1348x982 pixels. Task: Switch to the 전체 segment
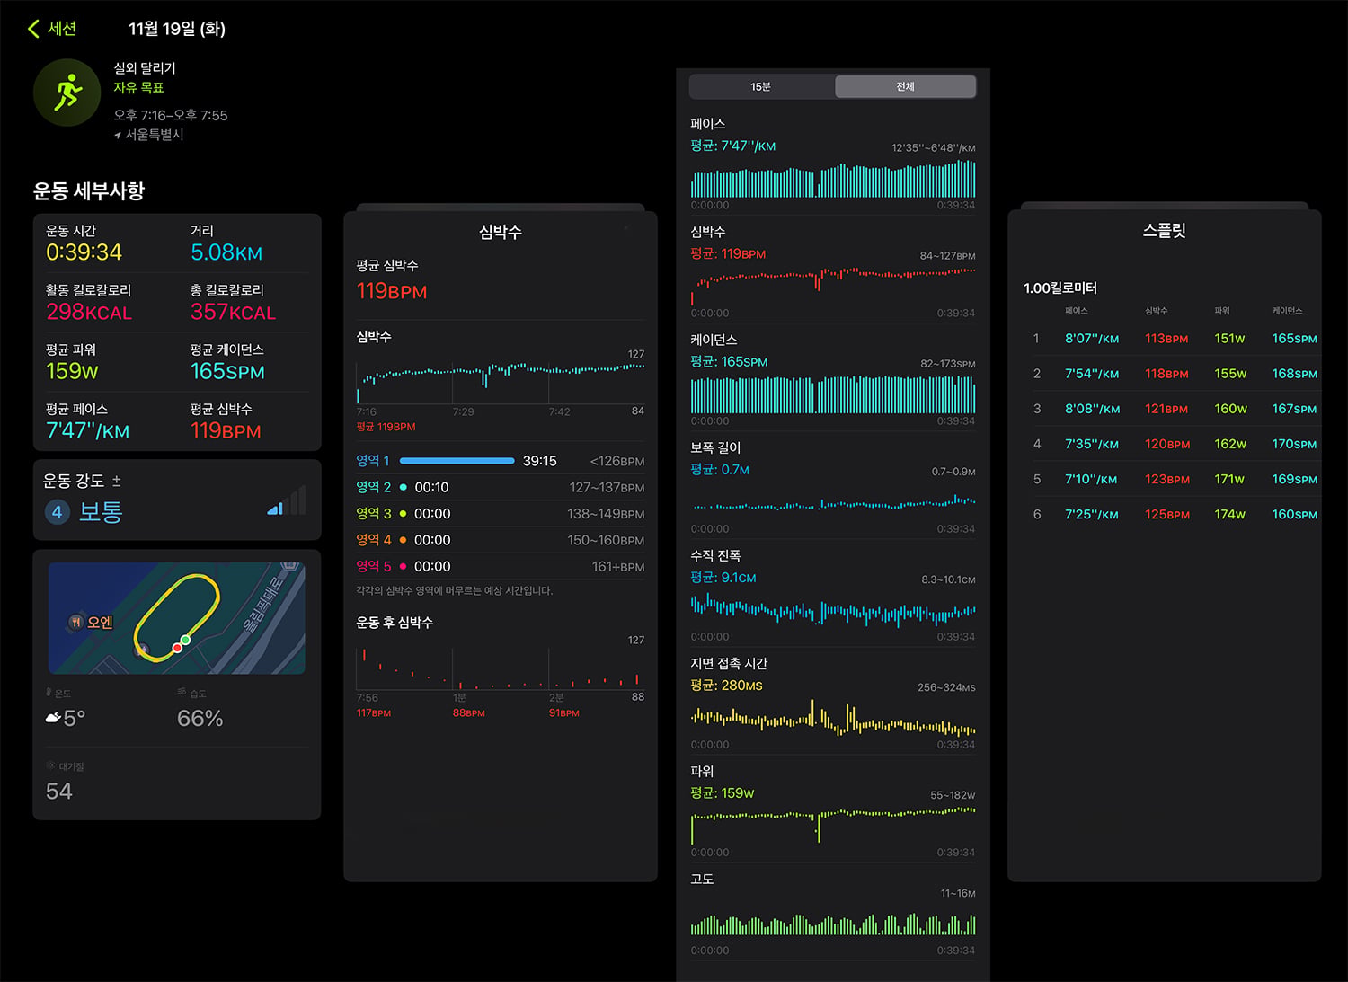point(905,86)
